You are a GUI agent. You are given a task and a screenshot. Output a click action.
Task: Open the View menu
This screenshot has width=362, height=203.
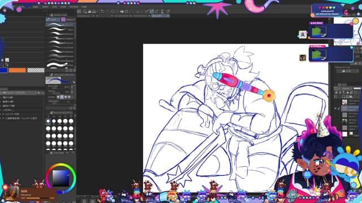[54, 7]
